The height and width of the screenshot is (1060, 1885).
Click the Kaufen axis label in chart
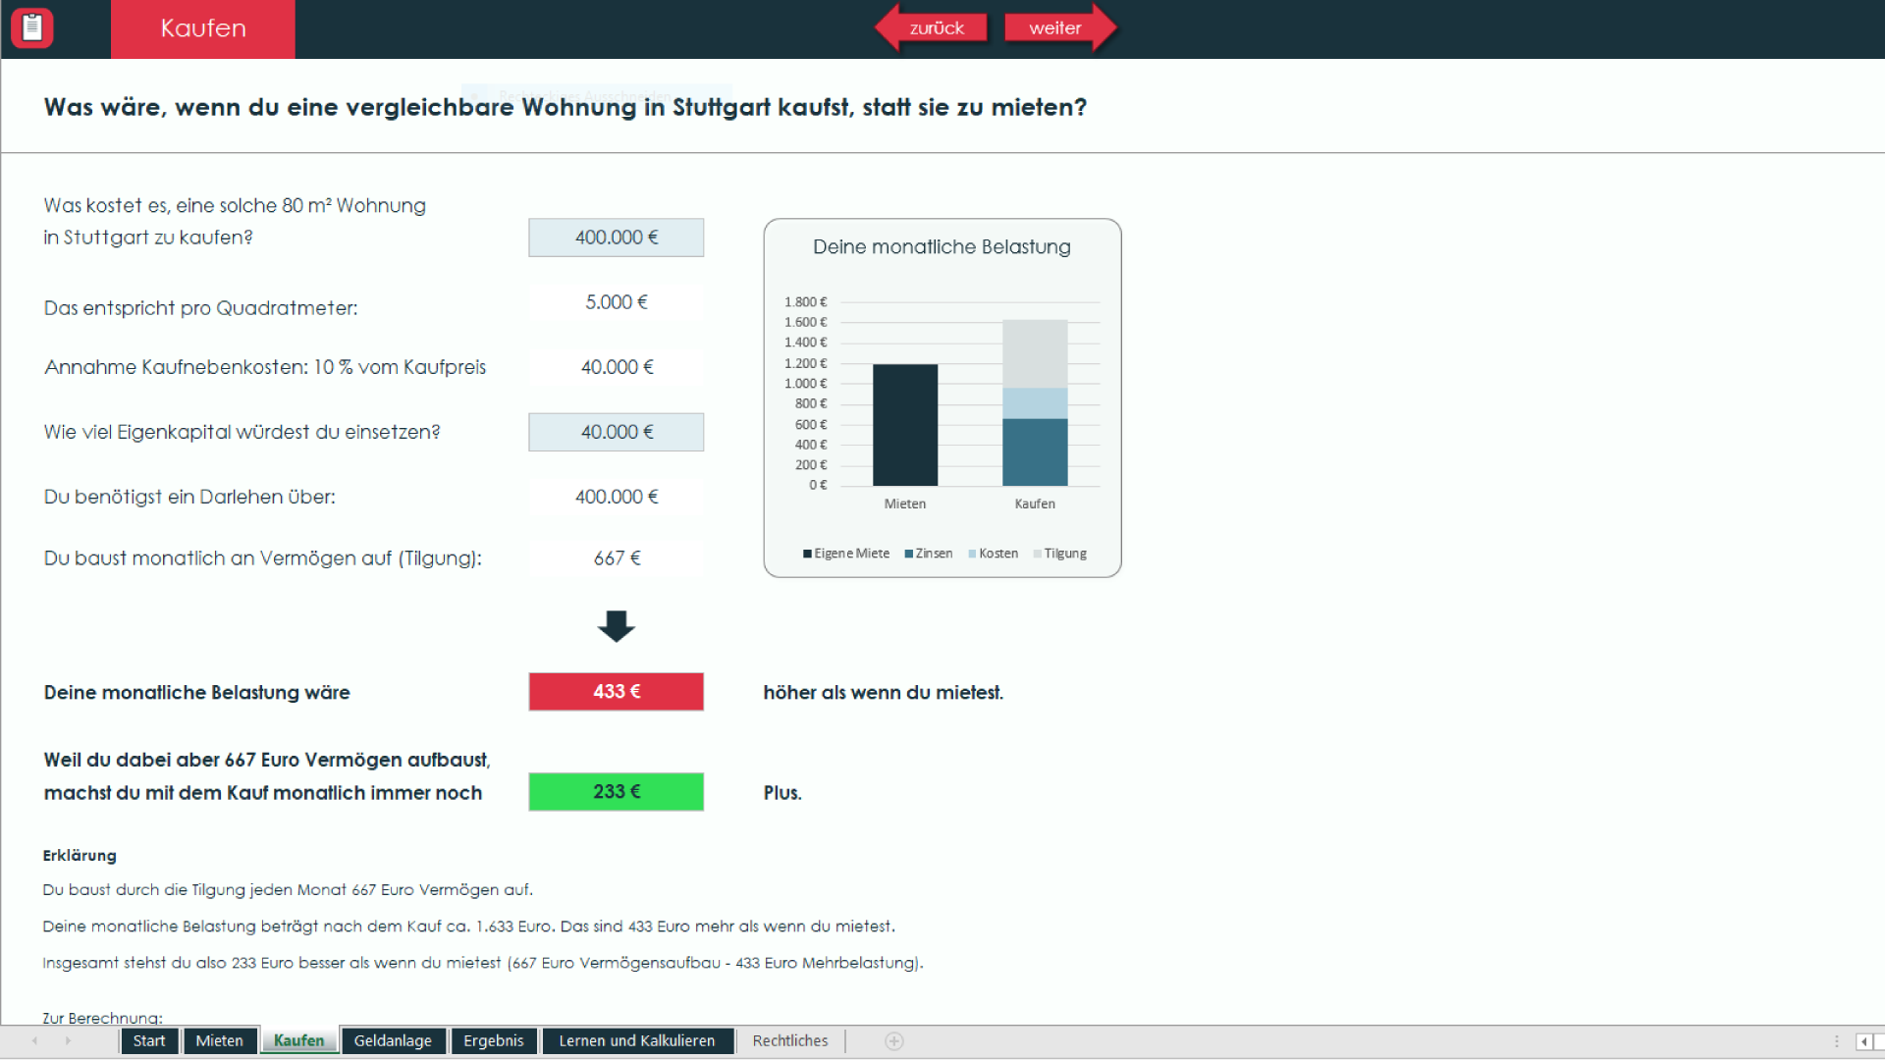(x=1035, y=503)
